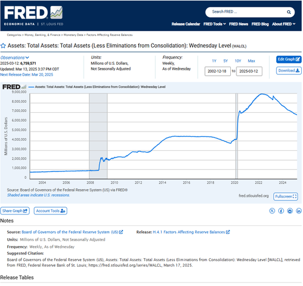Screen dimensions: 303x286
Task: Click the Categories breadcrumb link
Action: 14,35
